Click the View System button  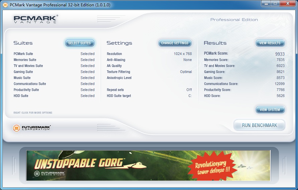point(270,110)
